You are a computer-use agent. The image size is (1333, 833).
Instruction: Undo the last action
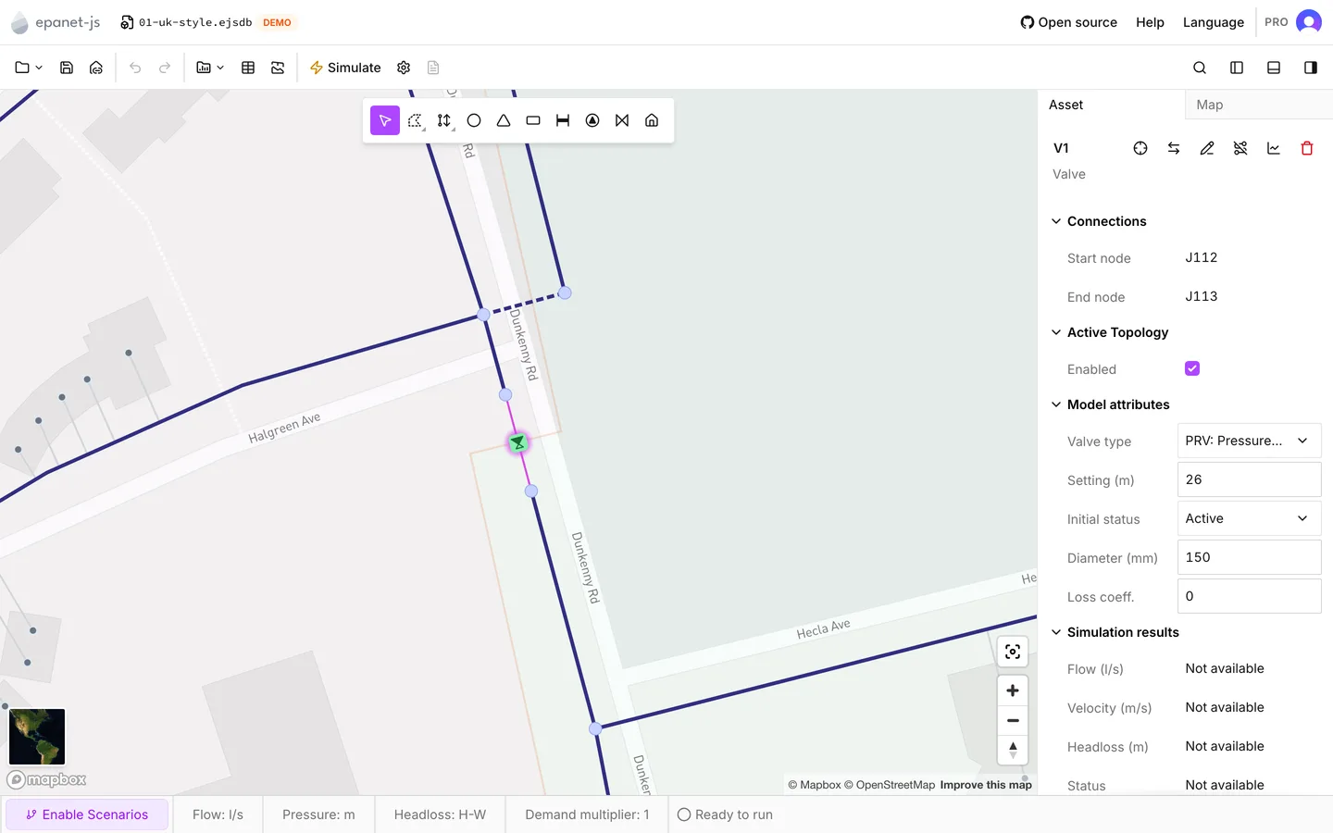click(135, 68)
